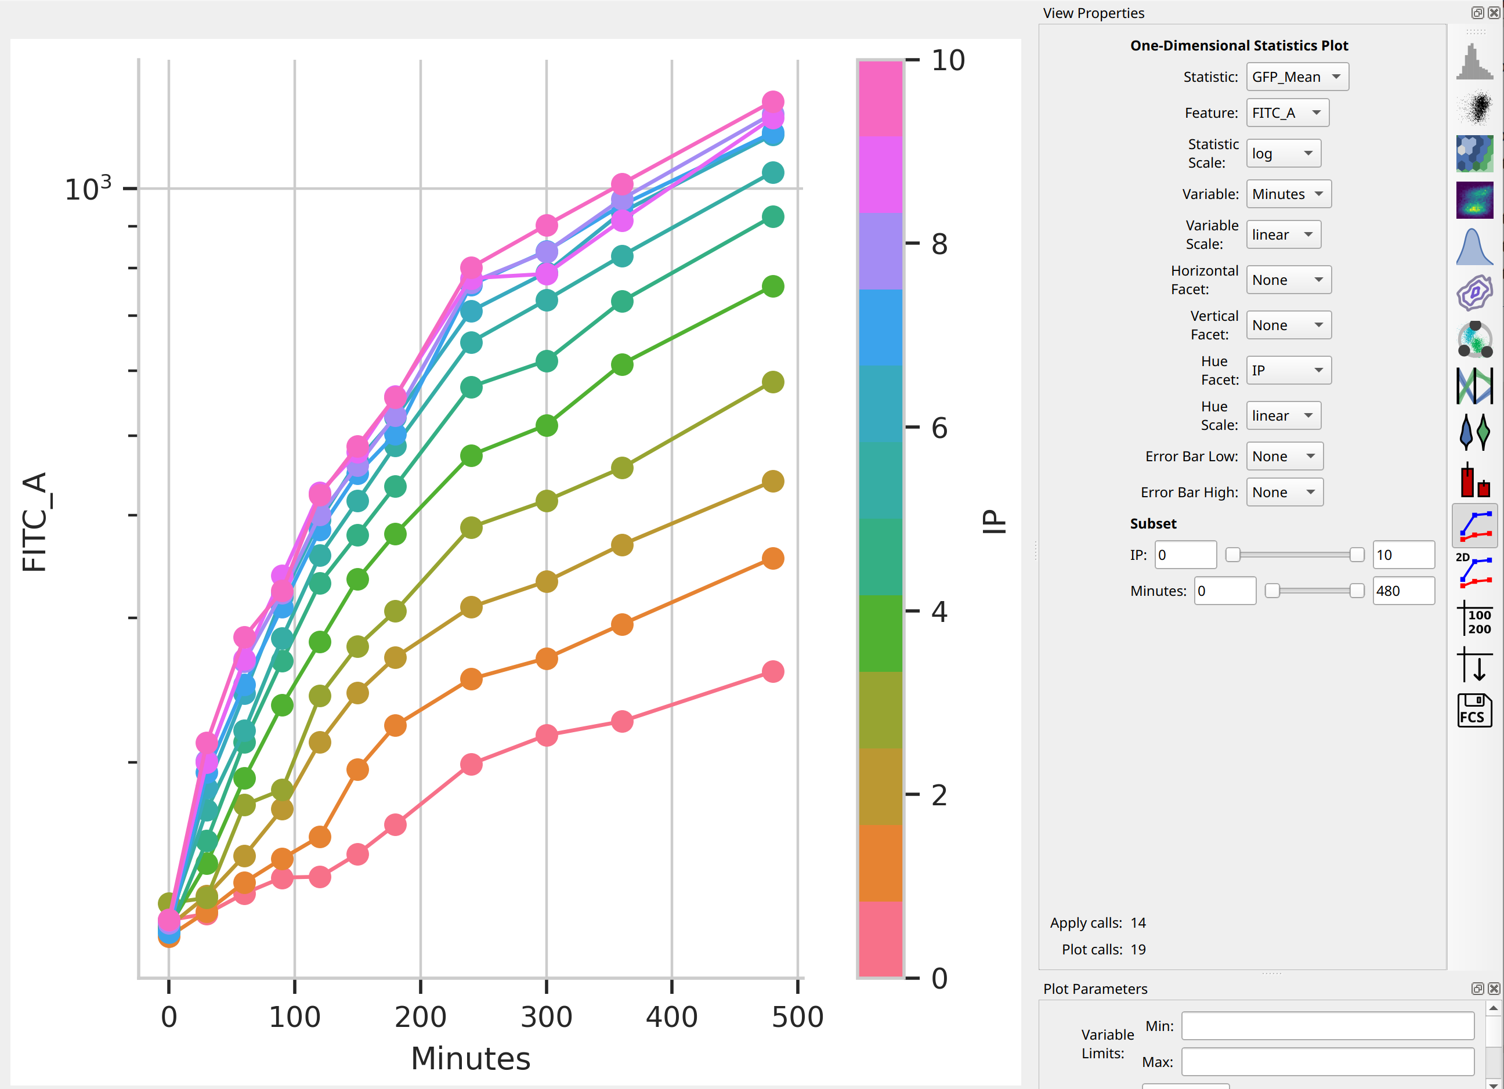This screenshot has height=1089, width=1504.
Task: Open the violin plot view
Action: tap(1474, 430)
